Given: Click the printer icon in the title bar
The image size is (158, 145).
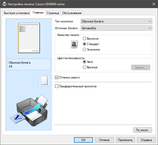Looking at the screenshot, I should [4, 4].
